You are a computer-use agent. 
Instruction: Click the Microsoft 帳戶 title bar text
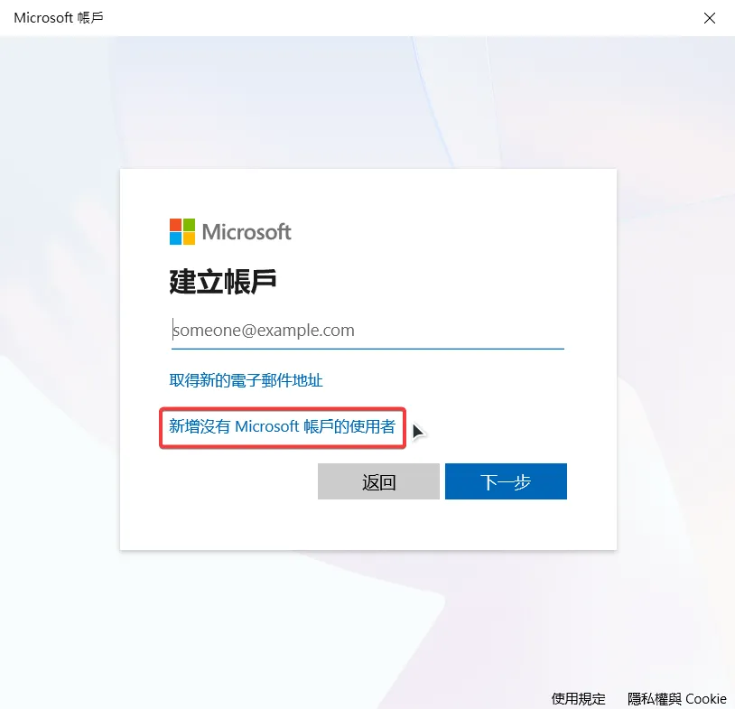(x=59, y=18)
